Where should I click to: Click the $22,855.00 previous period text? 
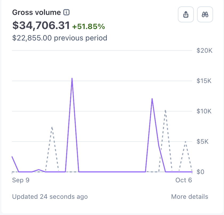tap(59, 38)
